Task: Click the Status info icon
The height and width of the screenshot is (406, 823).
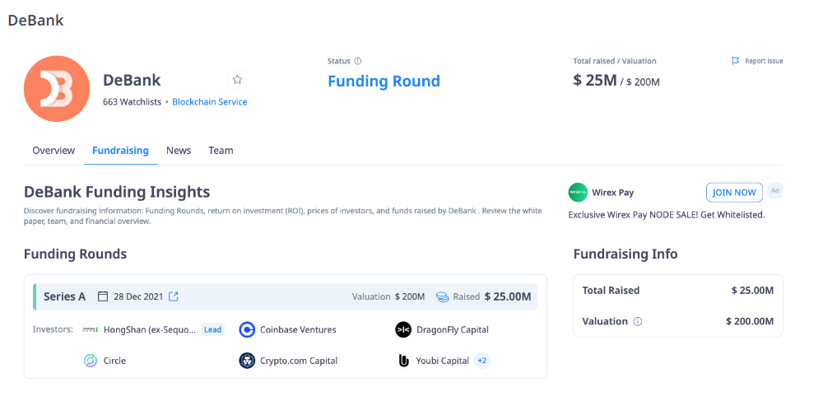Action: click(x=358, y=61)
